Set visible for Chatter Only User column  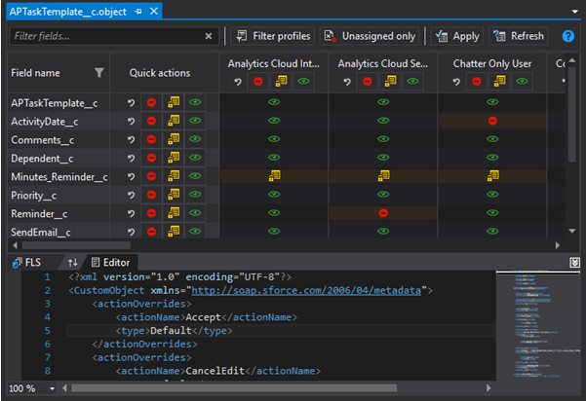point(522,82)
